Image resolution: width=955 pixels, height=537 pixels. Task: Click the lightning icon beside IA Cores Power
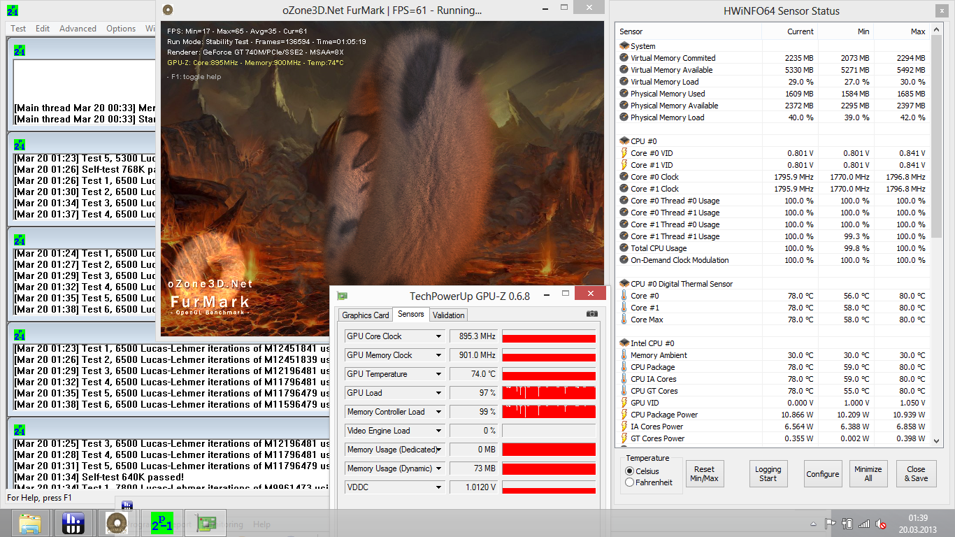pos(624,427)
